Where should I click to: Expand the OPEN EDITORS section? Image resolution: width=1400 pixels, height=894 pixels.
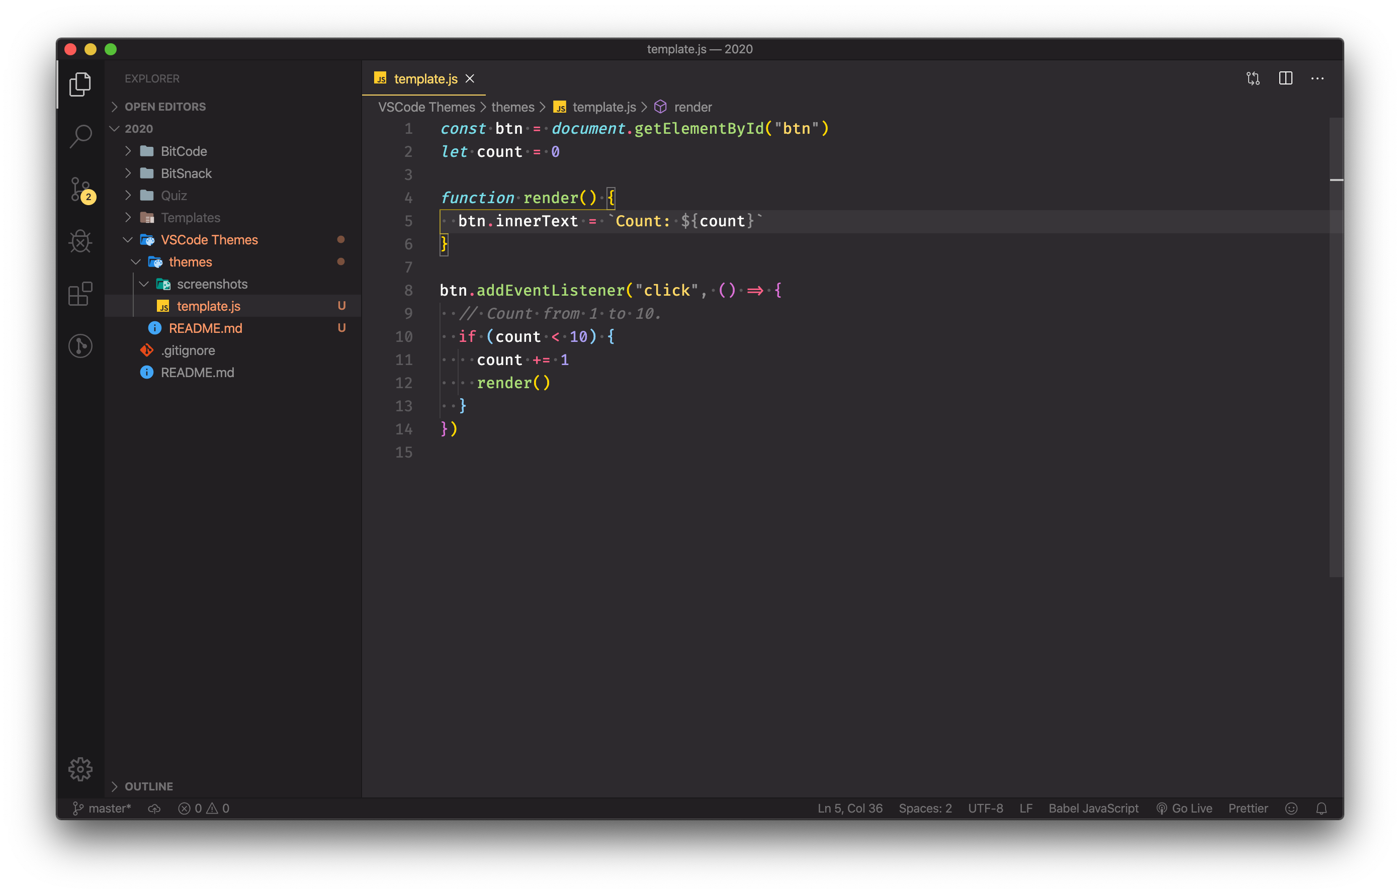coord(165,107)
